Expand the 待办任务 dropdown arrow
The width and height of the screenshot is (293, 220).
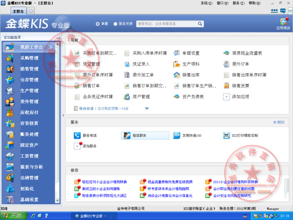[x=147, y=108]
